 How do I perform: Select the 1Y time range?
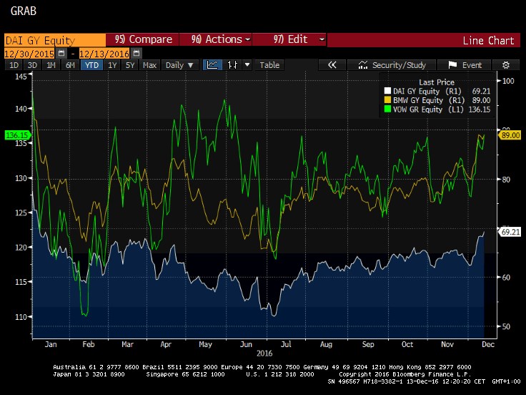pyautogui.click(x=112, y=65)
